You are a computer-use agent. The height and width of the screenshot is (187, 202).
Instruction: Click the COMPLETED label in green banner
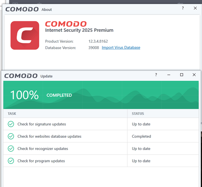pos(59,95)
